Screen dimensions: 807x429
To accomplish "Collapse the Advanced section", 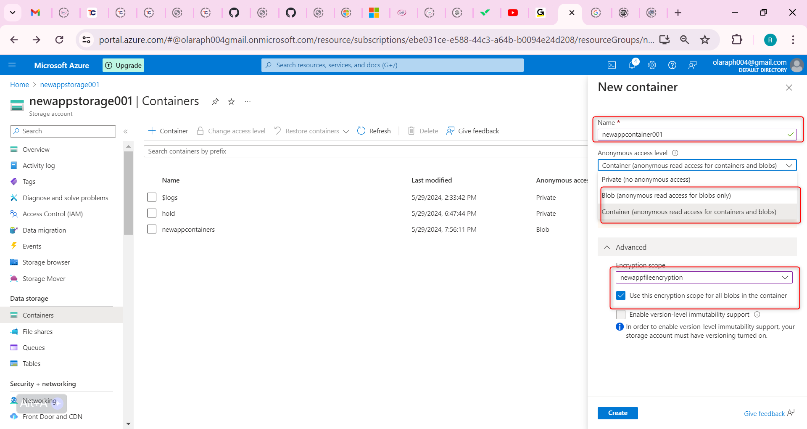I will [607, 247].
